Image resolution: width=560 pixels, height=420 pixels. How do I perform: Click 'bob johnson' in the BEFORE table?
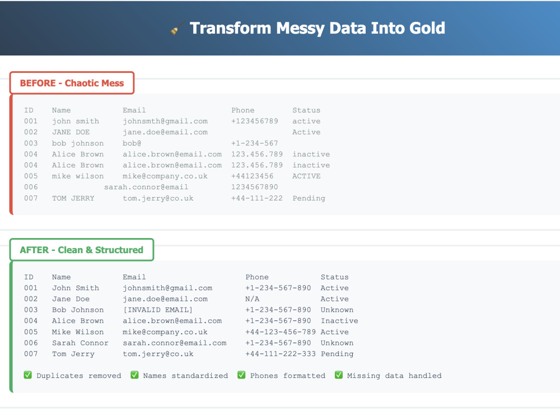pyautogui.click(x=78, y=143)
